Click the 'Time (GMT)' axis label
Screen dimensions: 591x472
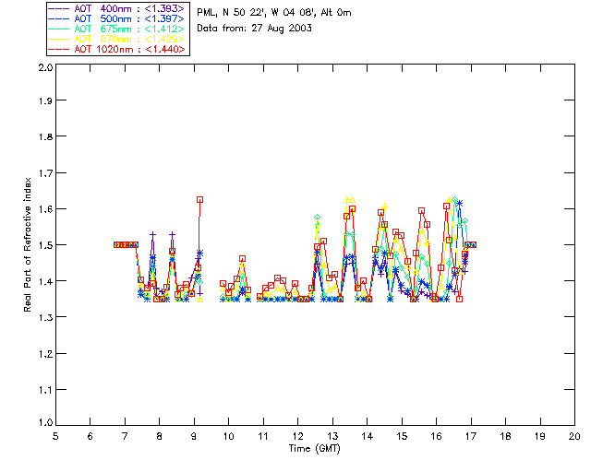point(314,449)
